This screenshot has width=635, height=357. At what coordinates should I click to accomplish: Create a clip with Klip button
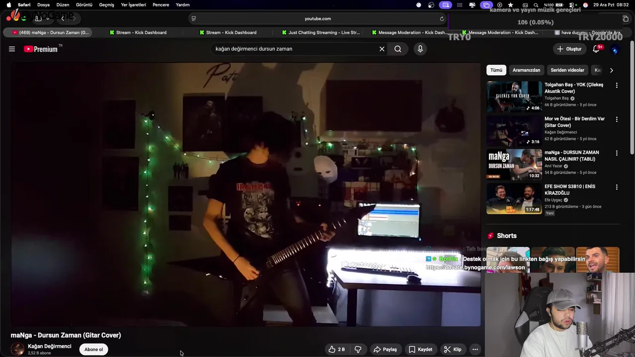(452, 350)
